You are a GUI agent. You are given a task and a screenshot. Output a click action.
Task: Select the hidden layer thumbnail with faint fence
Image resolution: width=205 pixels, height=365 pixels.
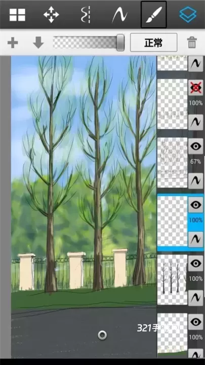point(172,104)
